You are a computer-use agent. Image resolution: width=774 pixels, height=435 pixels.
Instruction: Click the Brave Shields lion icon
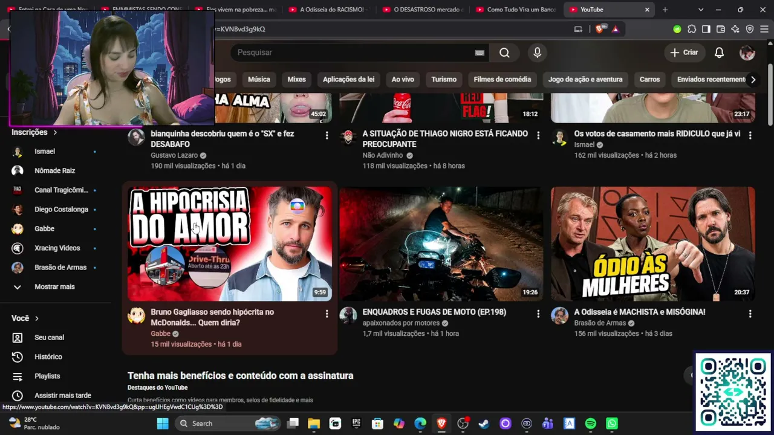point(599,29)
